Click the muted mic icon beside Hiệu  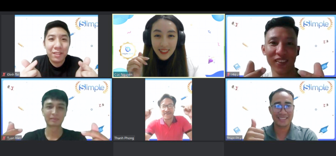pyautogui.click(x=229, y=74)
